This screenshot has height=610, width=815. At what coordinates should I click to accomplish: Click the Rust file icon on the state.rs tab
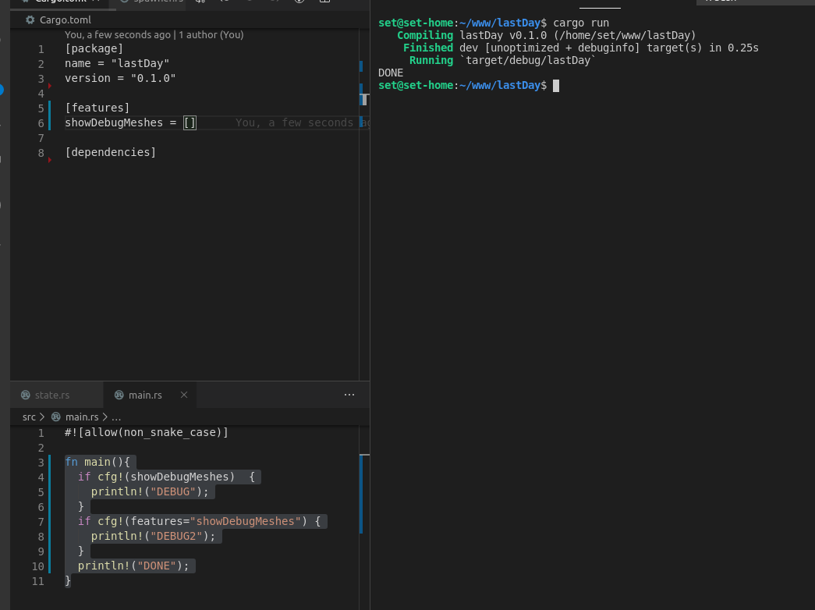pos(26,395)
